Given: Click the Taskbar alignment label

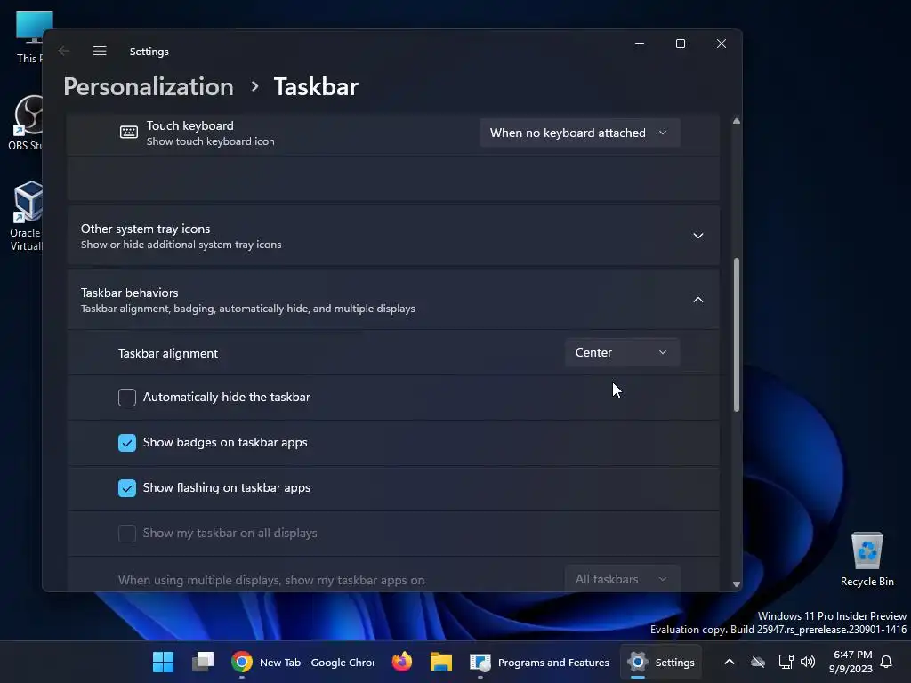Looking at the screenshot, I should 168,353.
